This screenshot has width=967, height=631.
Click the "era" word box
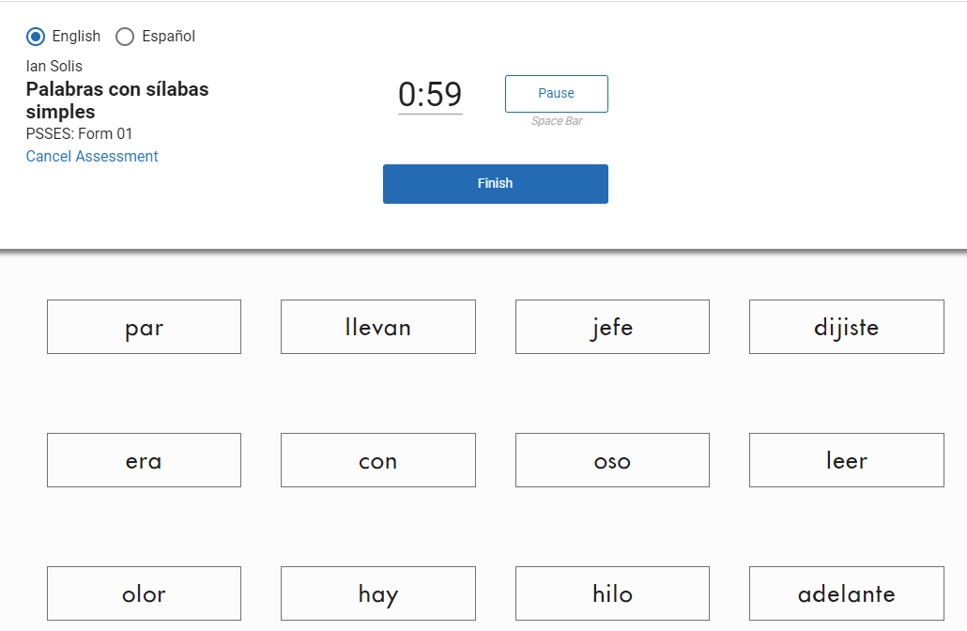pyautogui.click(x=144, y=460)
